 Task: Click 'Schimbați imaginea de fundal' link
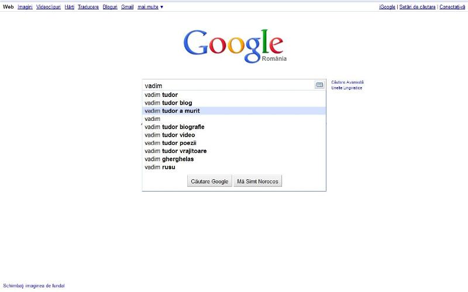tap(34, 286)
